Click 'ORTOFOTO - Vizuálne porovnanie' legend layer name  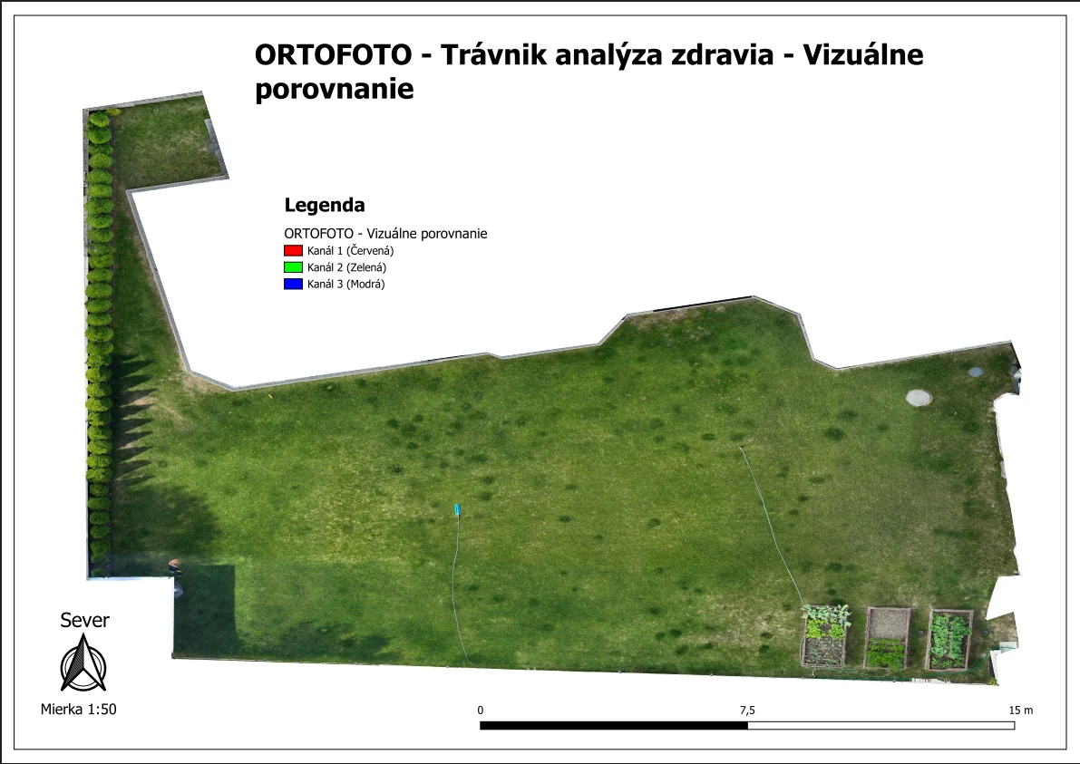pyautogui.click(x=385, y=233)
